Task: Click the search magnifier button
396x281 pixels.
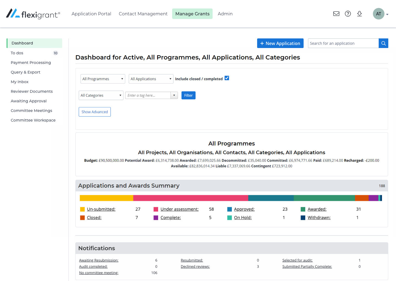Action: click(x=383, y=43)
